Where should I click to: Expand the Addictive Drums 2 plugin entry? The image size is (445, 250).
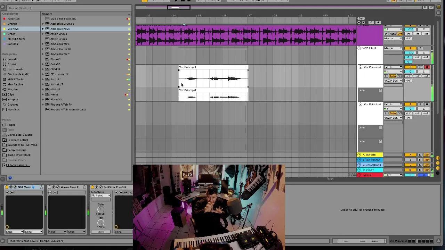click(x=43, y=24)
